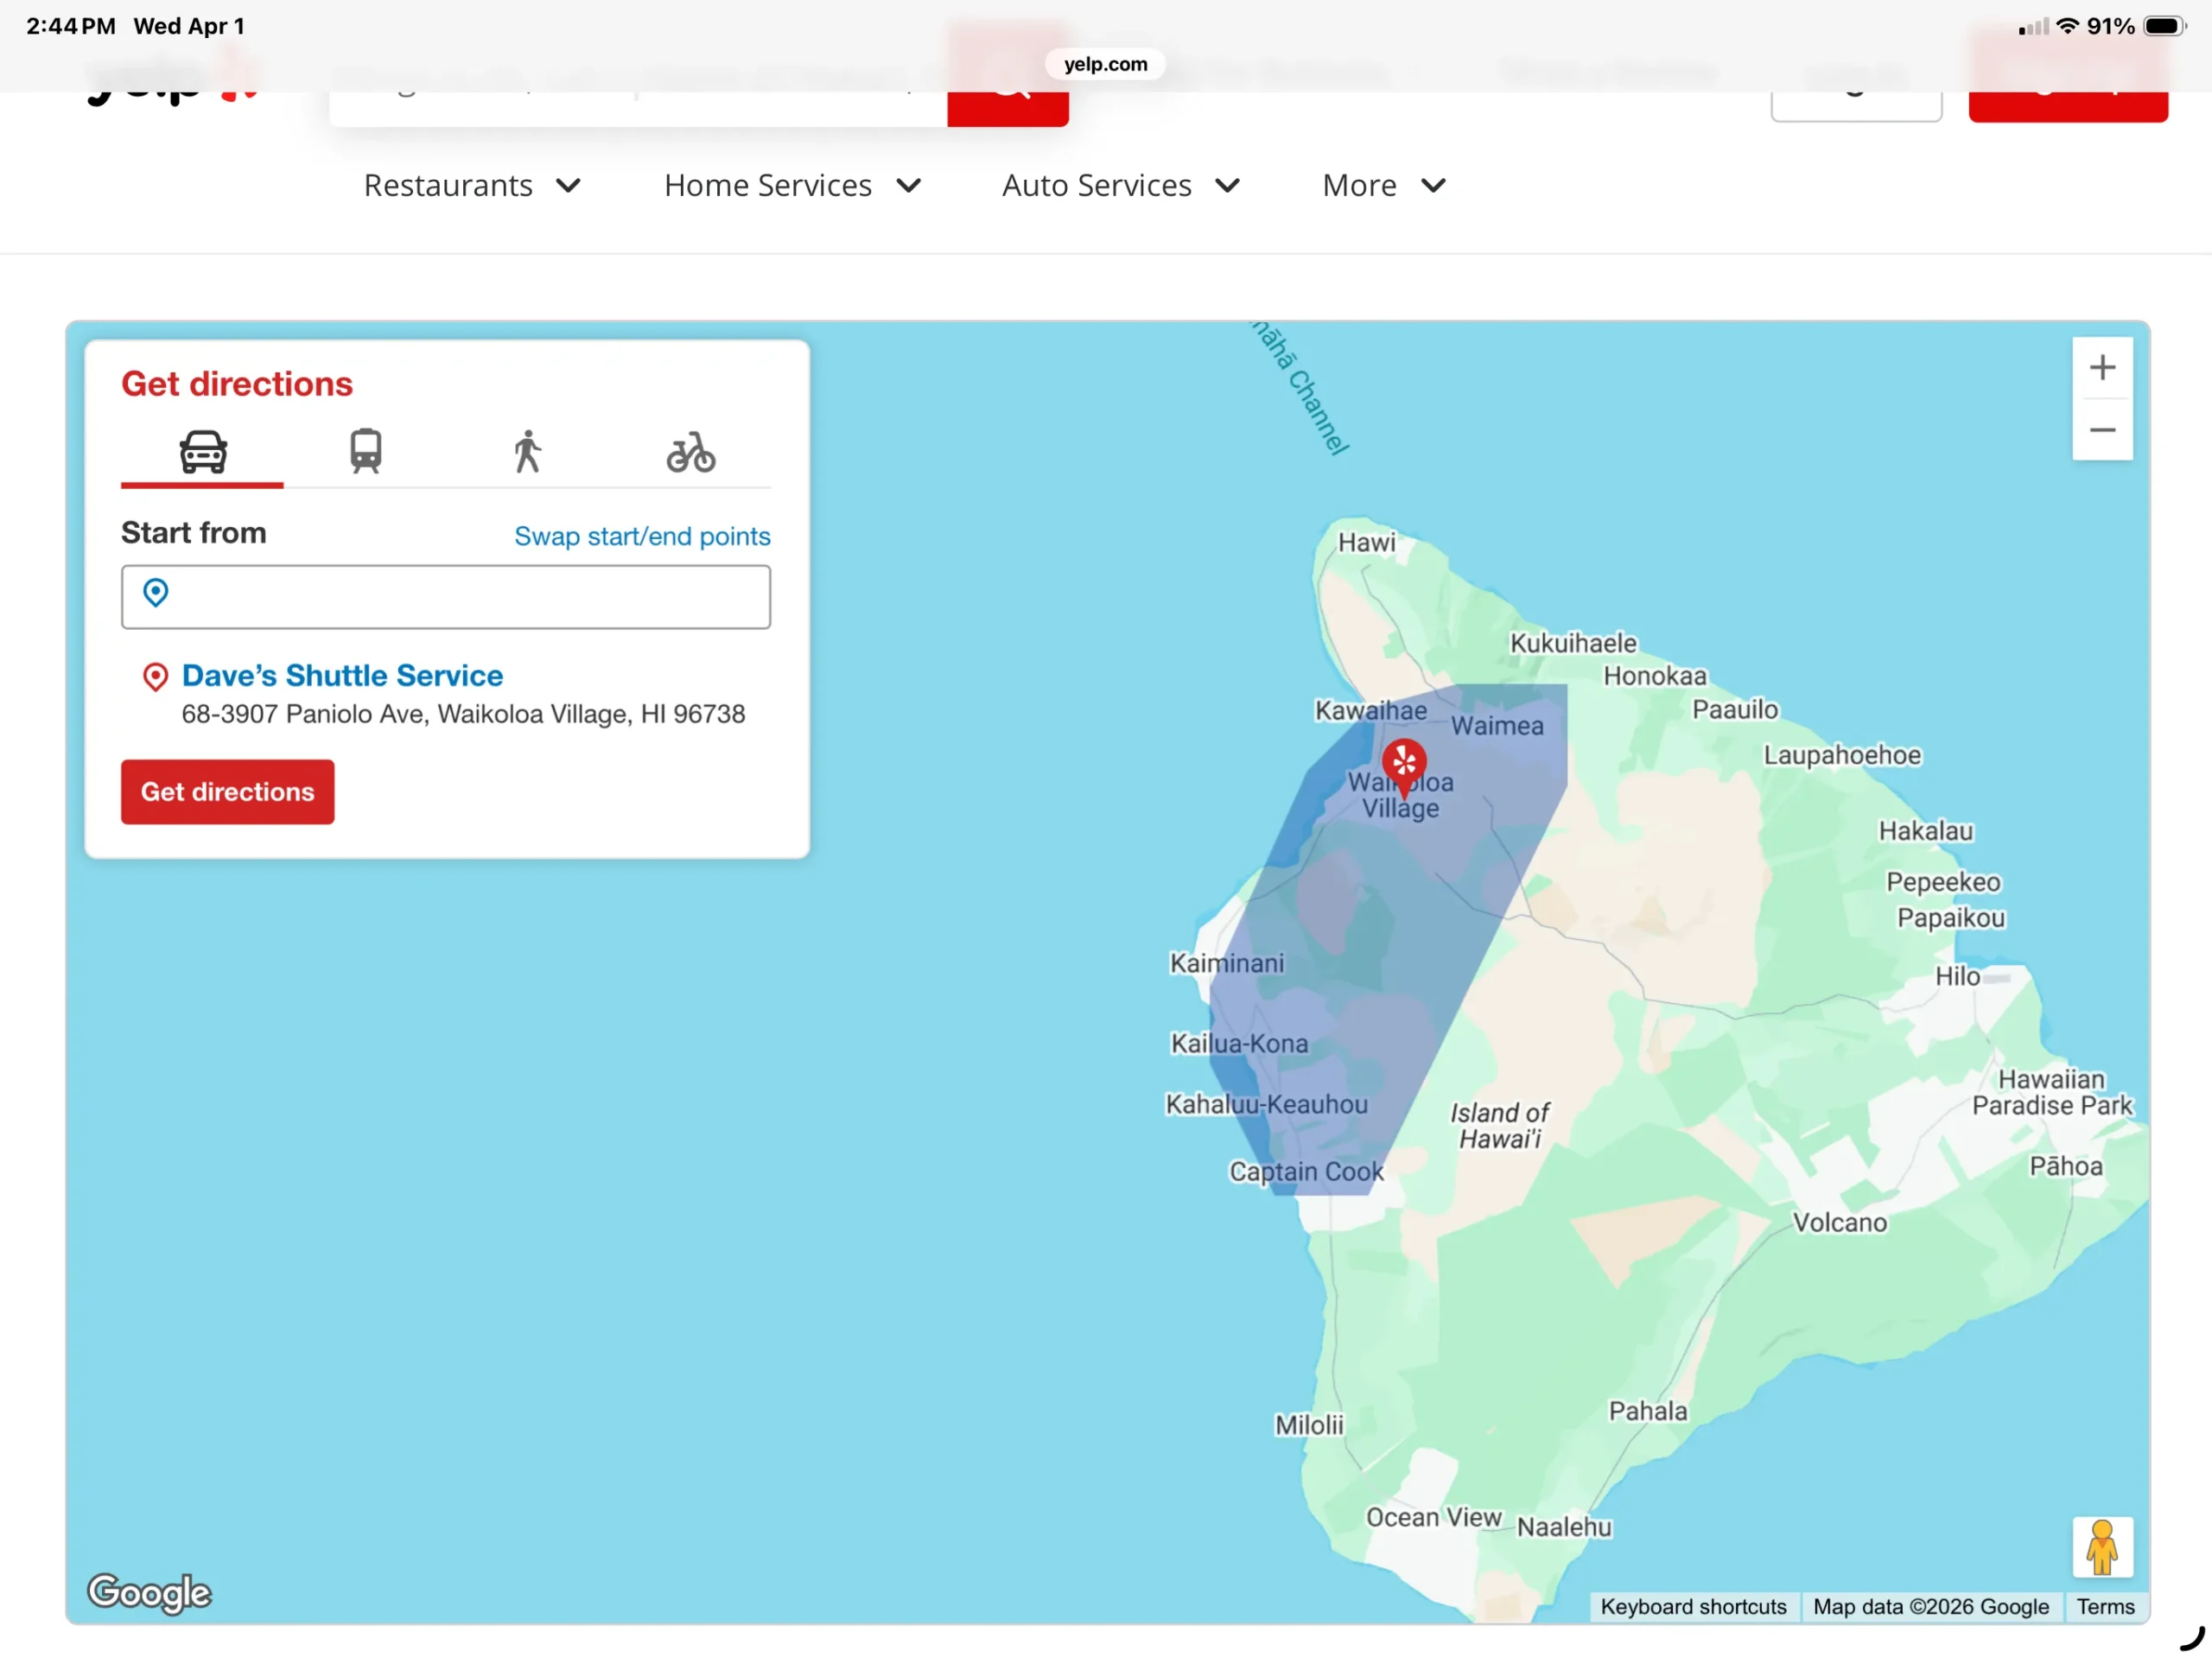Screen dimensions: 2212x1658
Task: Select the public transit bus mode
Action: [x=365, y=452]
